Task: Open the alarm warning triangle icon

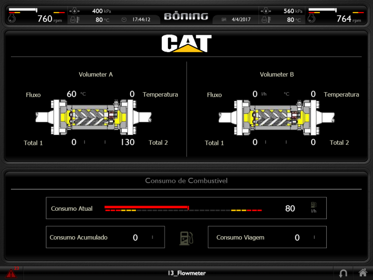Action: [11, 273]
